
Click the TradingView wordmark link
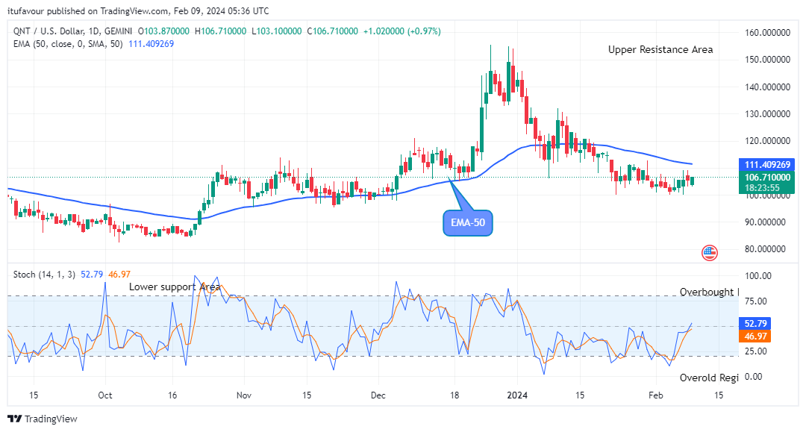click(51, 419)
